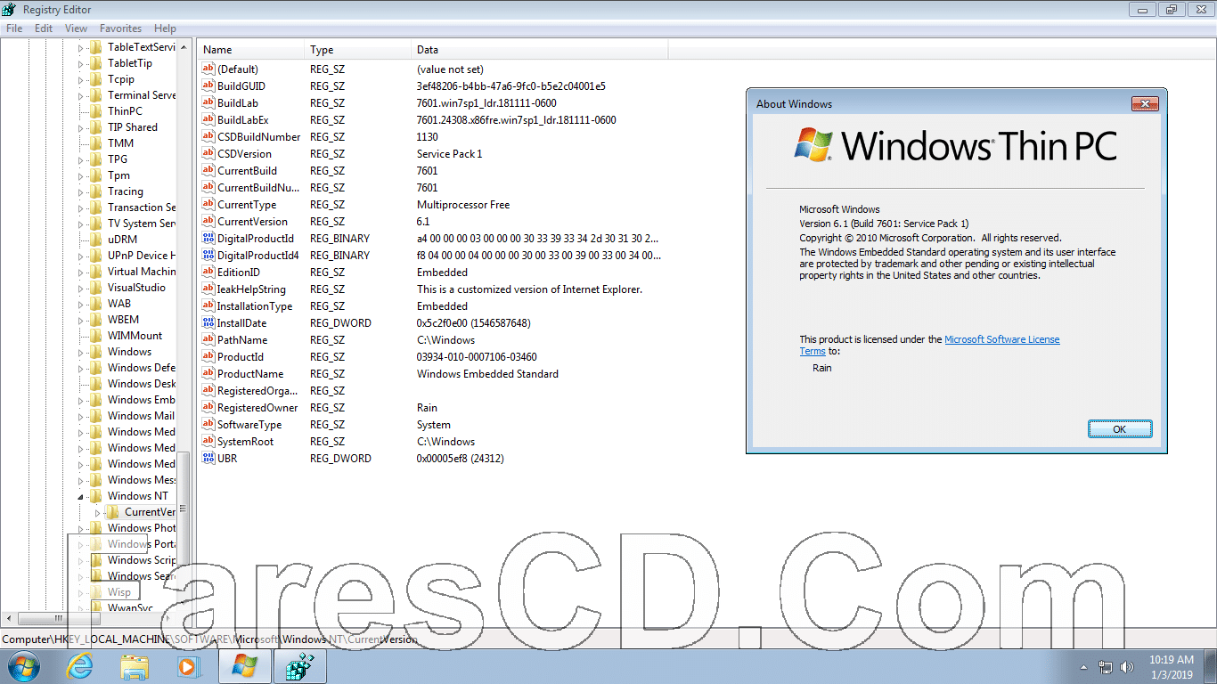
Task: Open Windows Explorer from taskbar
Action: click(x=135, y=666)
